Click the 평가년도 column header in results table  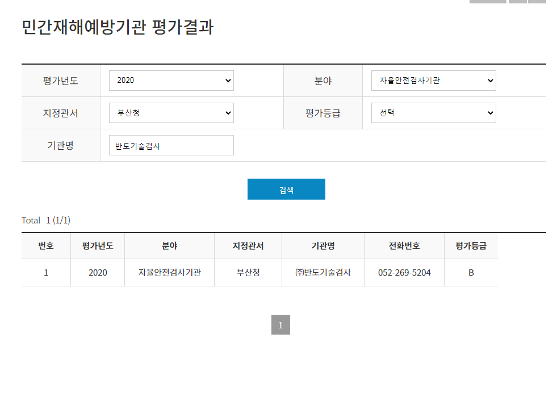click(x=98, y=246)
